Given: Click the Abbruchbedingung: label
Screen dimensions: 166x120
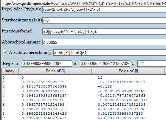Looking at the screenshot, I should 21,42.
